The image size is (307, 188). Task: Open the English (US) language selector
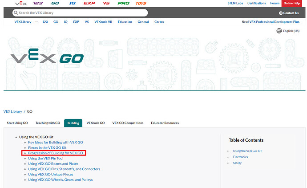[x=291, y=31]
